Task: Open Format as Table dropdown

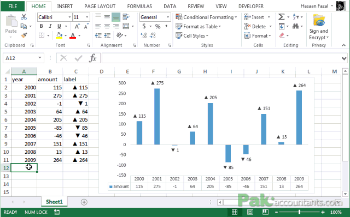Action: (x=198, y=27)
